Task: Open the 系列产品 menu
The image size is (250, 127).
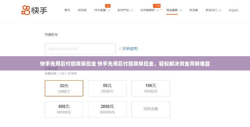Action: point(123,10)
